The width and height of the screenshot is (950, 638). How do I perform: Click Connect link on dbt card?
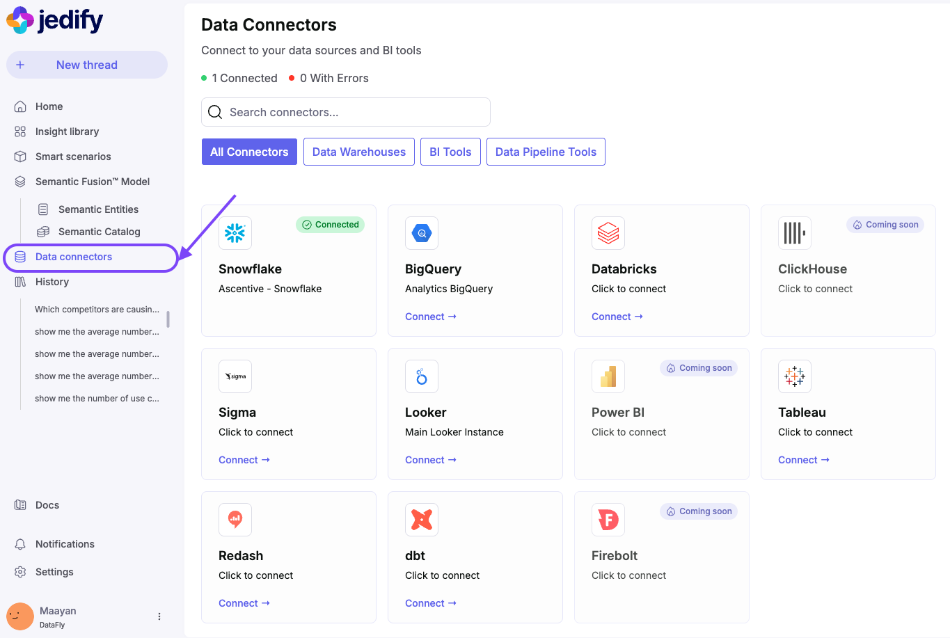pos(431,603)
